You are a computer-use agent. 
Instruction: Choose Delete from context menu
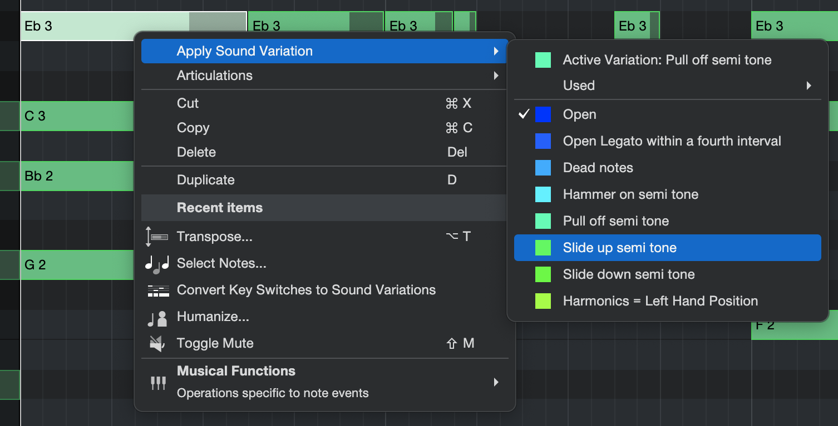[325, 152]
